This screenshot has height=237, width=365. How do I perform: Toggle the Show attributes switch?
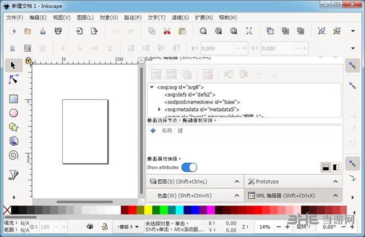click(189, 167)
